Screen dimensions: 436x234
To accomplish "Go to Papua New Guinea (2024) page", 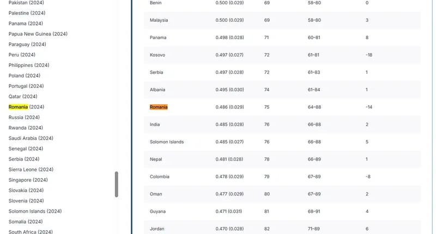I will [x=38, y=34].
